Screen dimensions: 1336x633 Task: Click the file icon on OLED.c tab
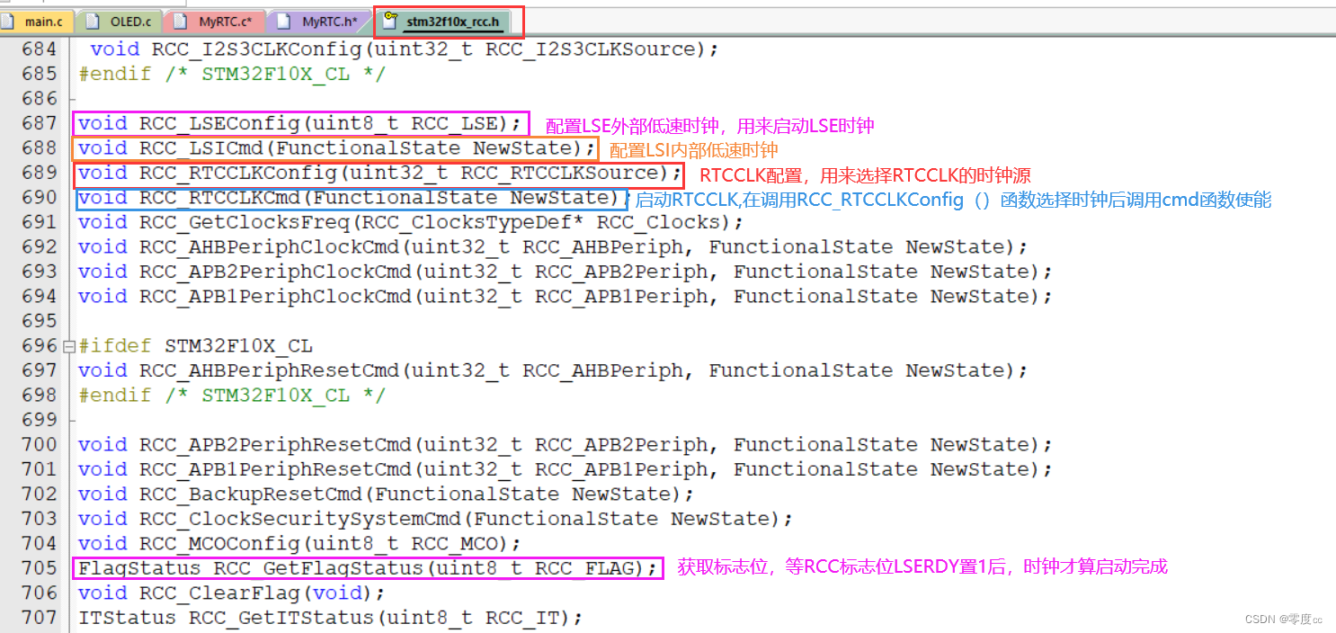point(93,20)
